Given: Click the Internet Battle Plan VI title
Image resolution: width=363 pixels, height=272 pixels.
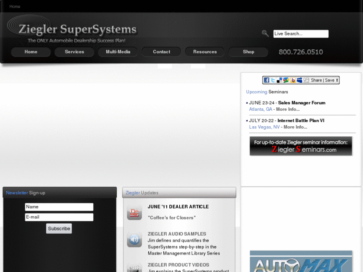Looking at the screenshot, I should 301,121.
